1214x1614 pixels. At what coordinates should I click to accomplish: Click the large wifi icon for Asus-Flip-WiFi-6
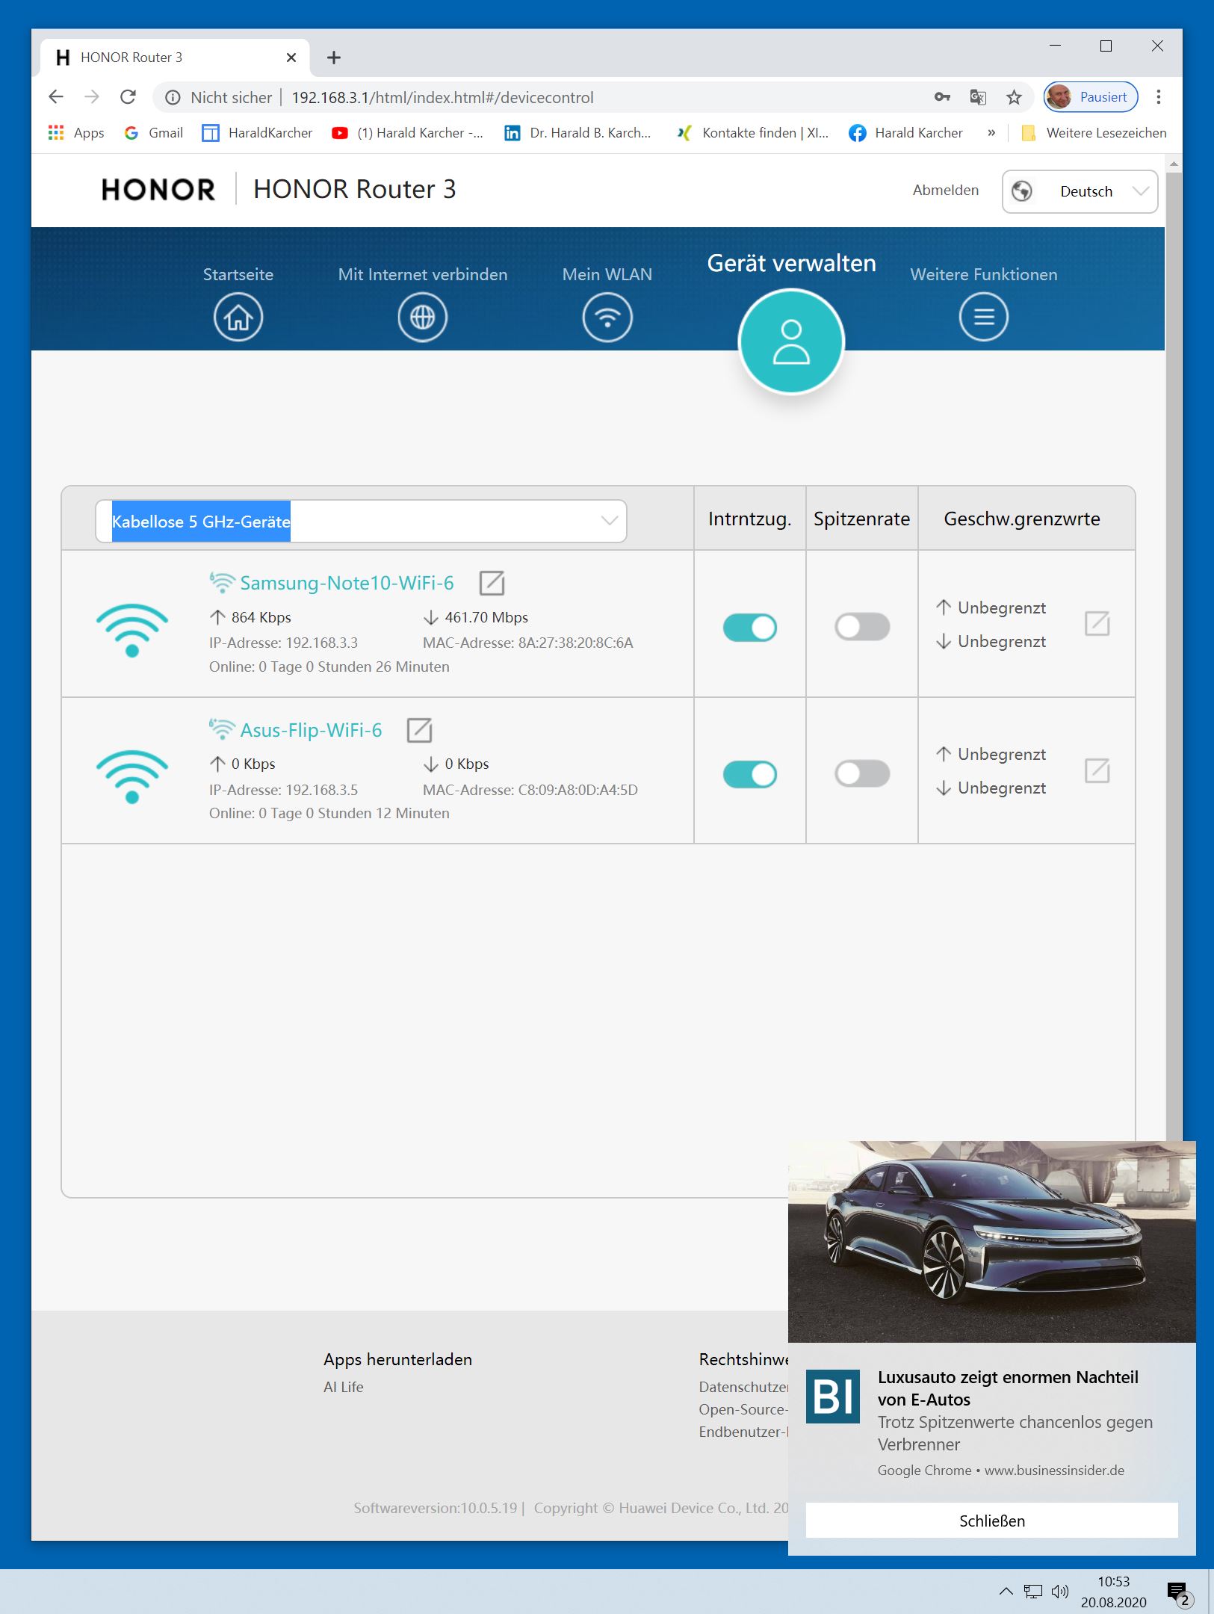(x=132, y=776)
